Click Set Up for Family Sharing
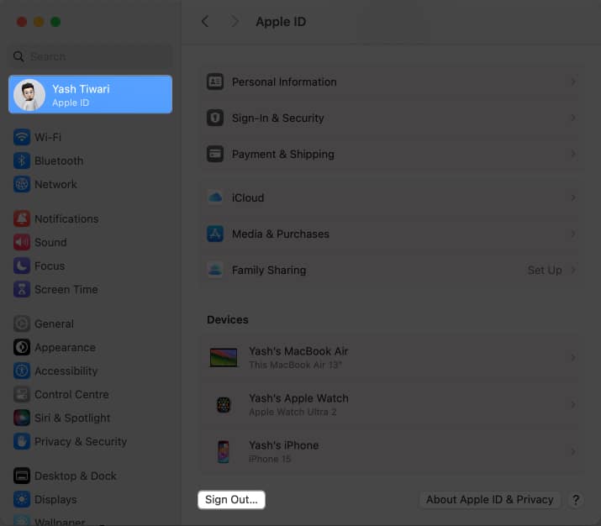This screenshot has width=601, height=526. point(545,270)
